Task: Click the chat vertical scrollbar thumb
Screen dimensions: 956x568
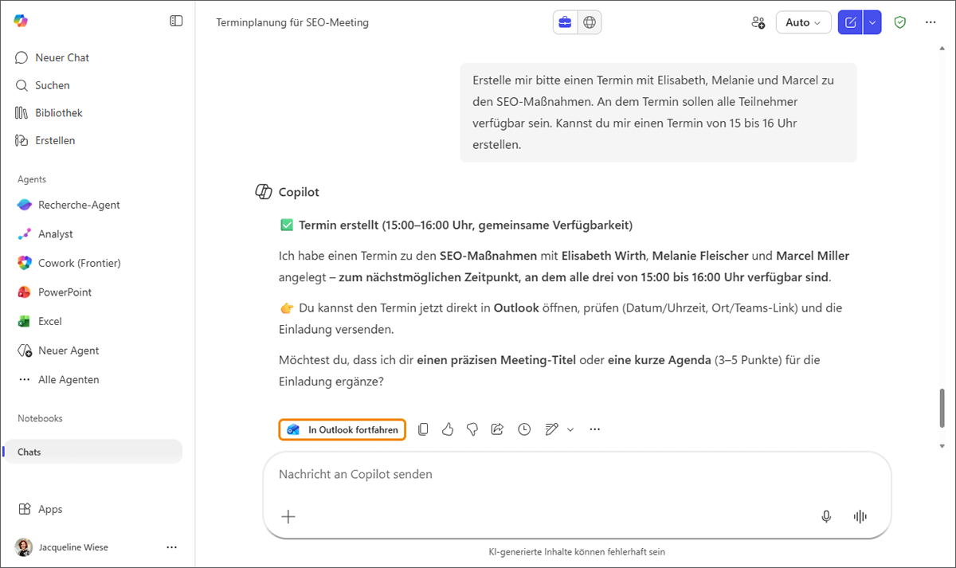Action: coord(942,409)
